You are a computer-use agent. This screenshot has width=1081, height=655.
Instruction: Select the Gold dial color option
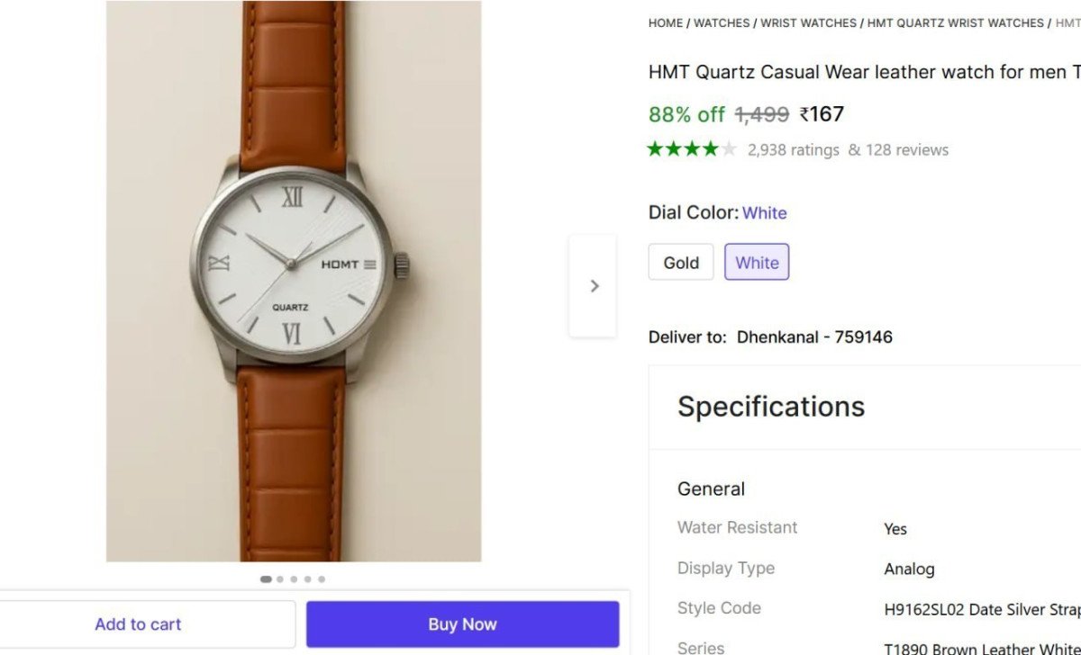click(680, 262)
